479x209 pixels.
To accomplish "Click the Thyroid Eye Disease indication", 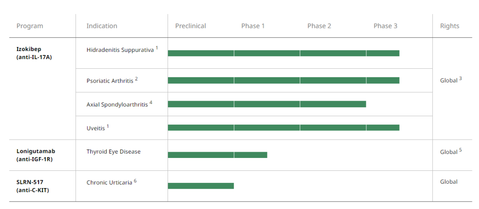I will (x=114, y=152).
